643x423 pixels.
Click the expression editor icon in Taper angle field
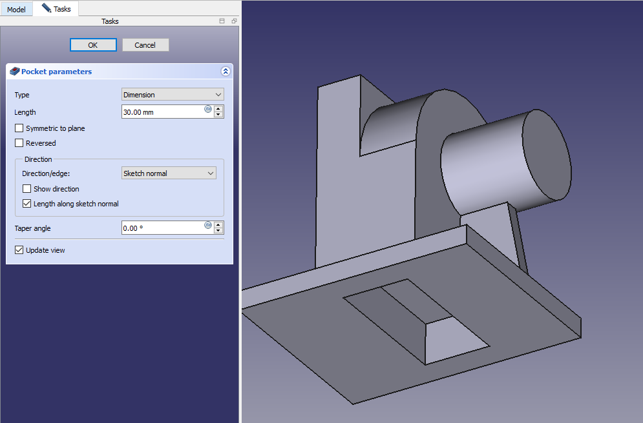(x=208, y=225)
